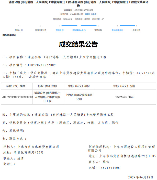Click the 成交结果公告 title
The height and width of the screenshot is (180, 157).
(78, 44)
